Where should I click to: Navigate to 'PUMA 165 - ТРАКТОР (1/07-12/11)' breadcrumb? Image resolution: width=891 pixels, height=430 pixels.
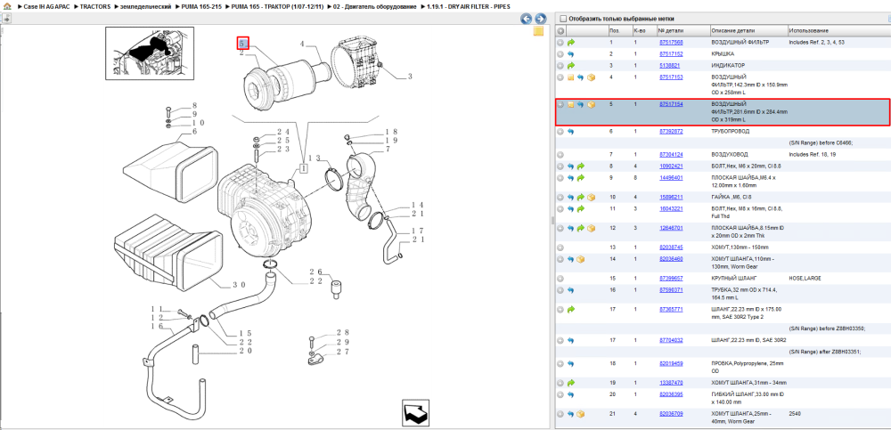(x=277, y=6)
